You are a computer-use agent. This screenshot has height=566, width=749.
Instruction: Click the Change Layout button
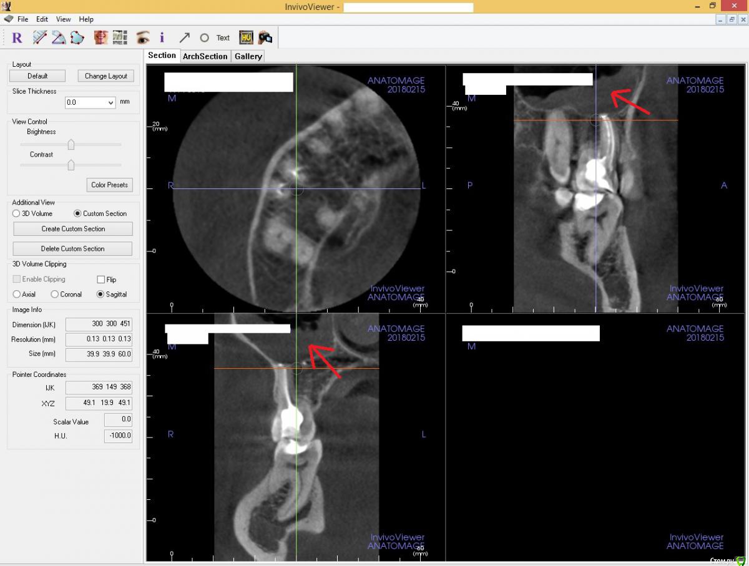point(105,76)
